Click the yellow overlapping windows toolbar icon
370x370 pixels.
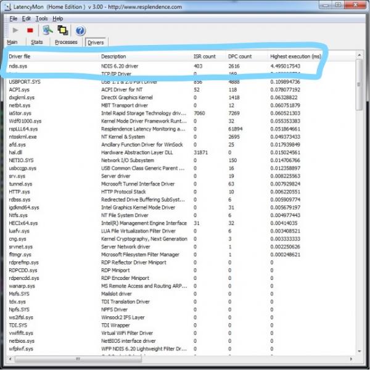coord(63,30)
